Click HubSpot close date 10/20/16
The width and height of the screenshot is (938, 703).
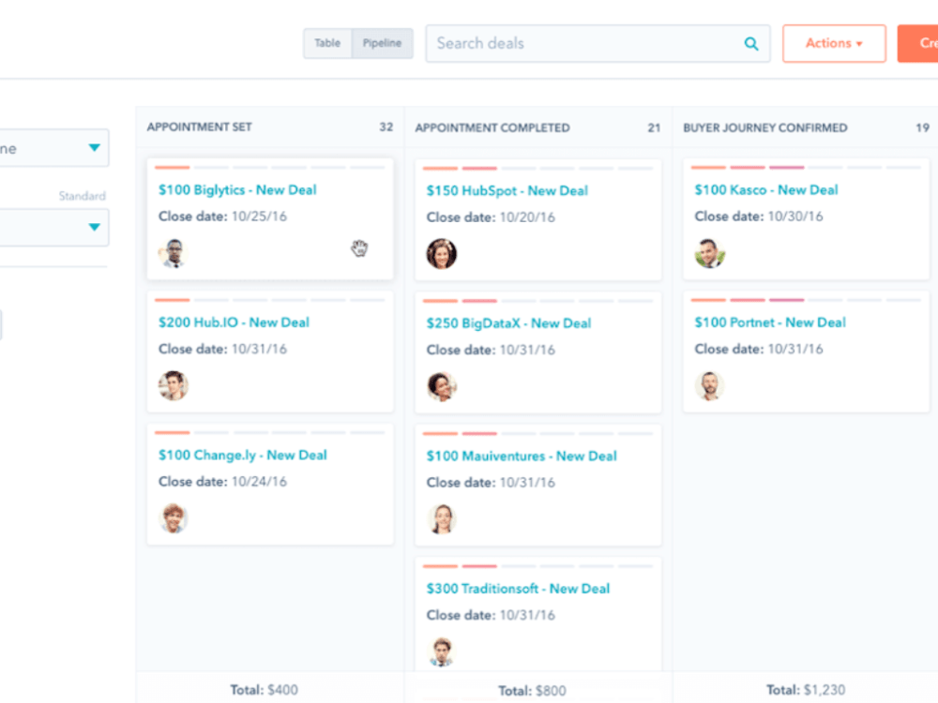point(527,217)
